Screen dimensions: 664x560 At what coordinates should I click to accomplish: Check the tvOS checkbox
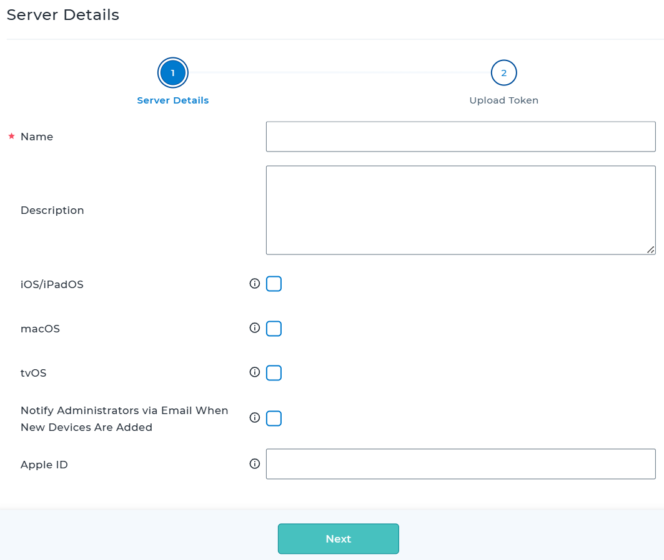(274, 373)
